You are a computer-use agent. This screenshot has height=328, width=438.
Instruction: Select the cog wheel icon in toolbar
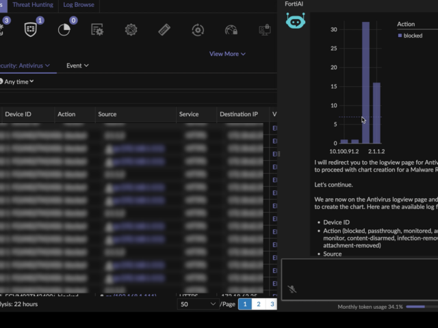[131, 30]
